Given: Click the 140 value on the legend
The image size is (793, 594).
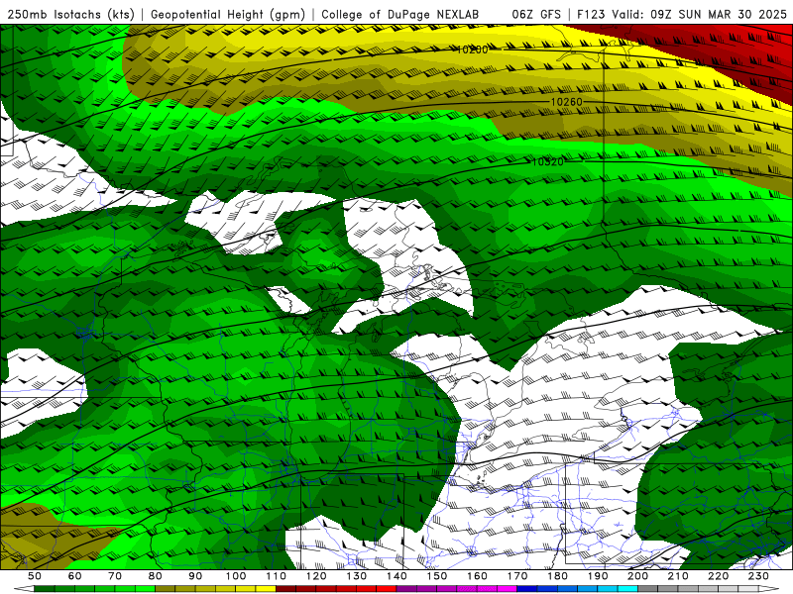Looking at the screenshot, I should 396,576.
